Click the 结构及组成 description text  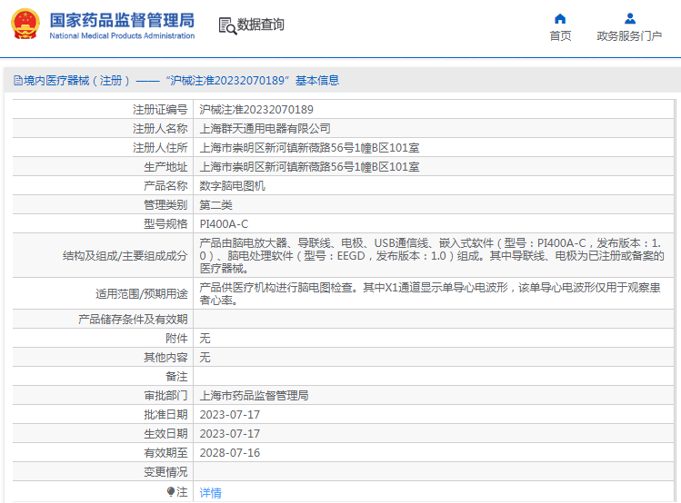pos(432,256)
